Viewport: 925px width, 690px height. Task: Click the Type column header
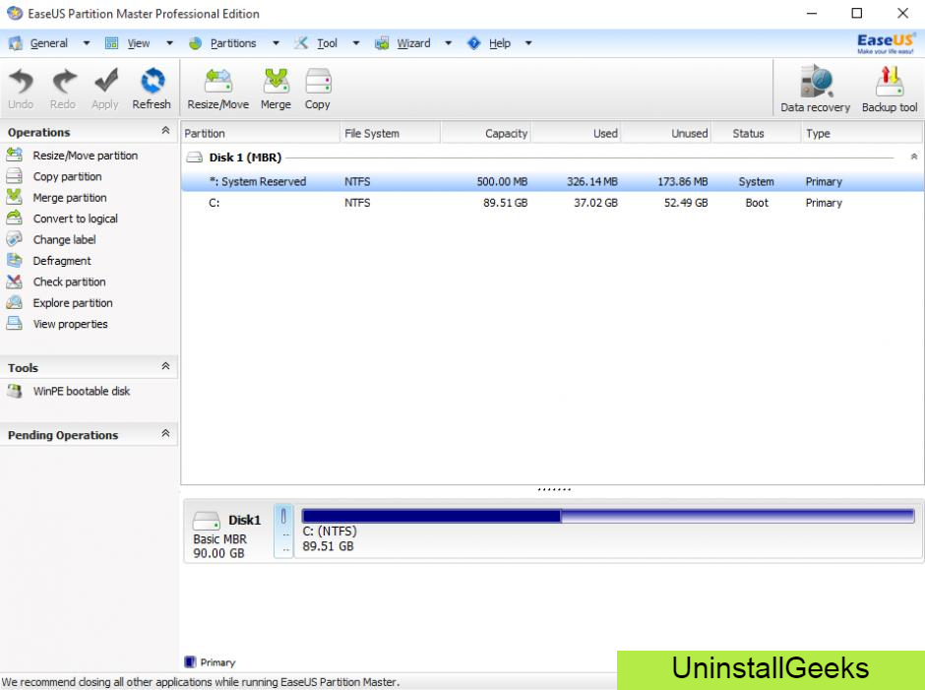(x=862, y=134)
